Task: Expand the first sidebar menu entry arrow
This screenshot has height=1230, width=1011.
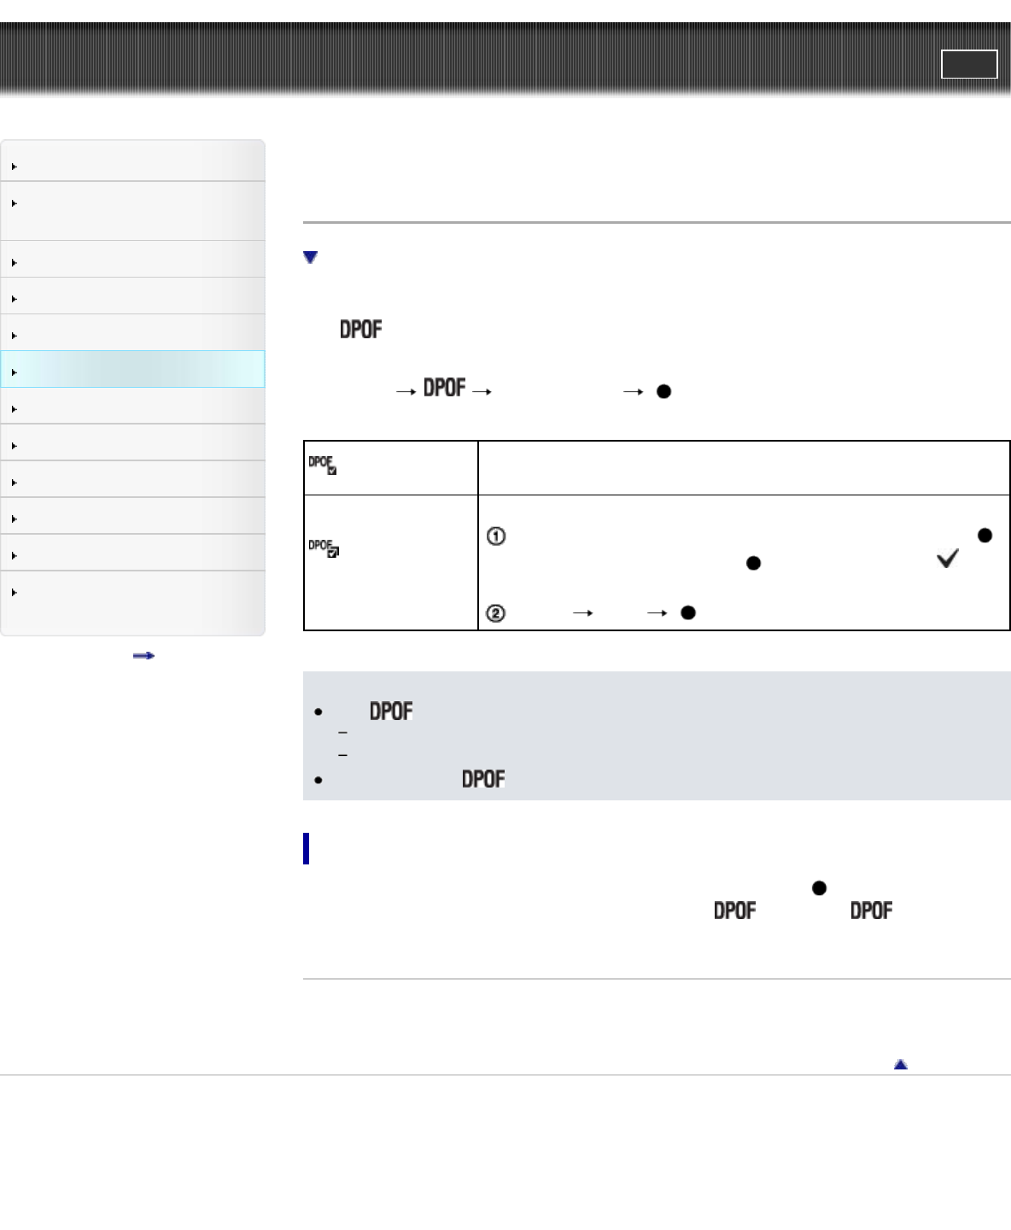Action: [15, 167]
